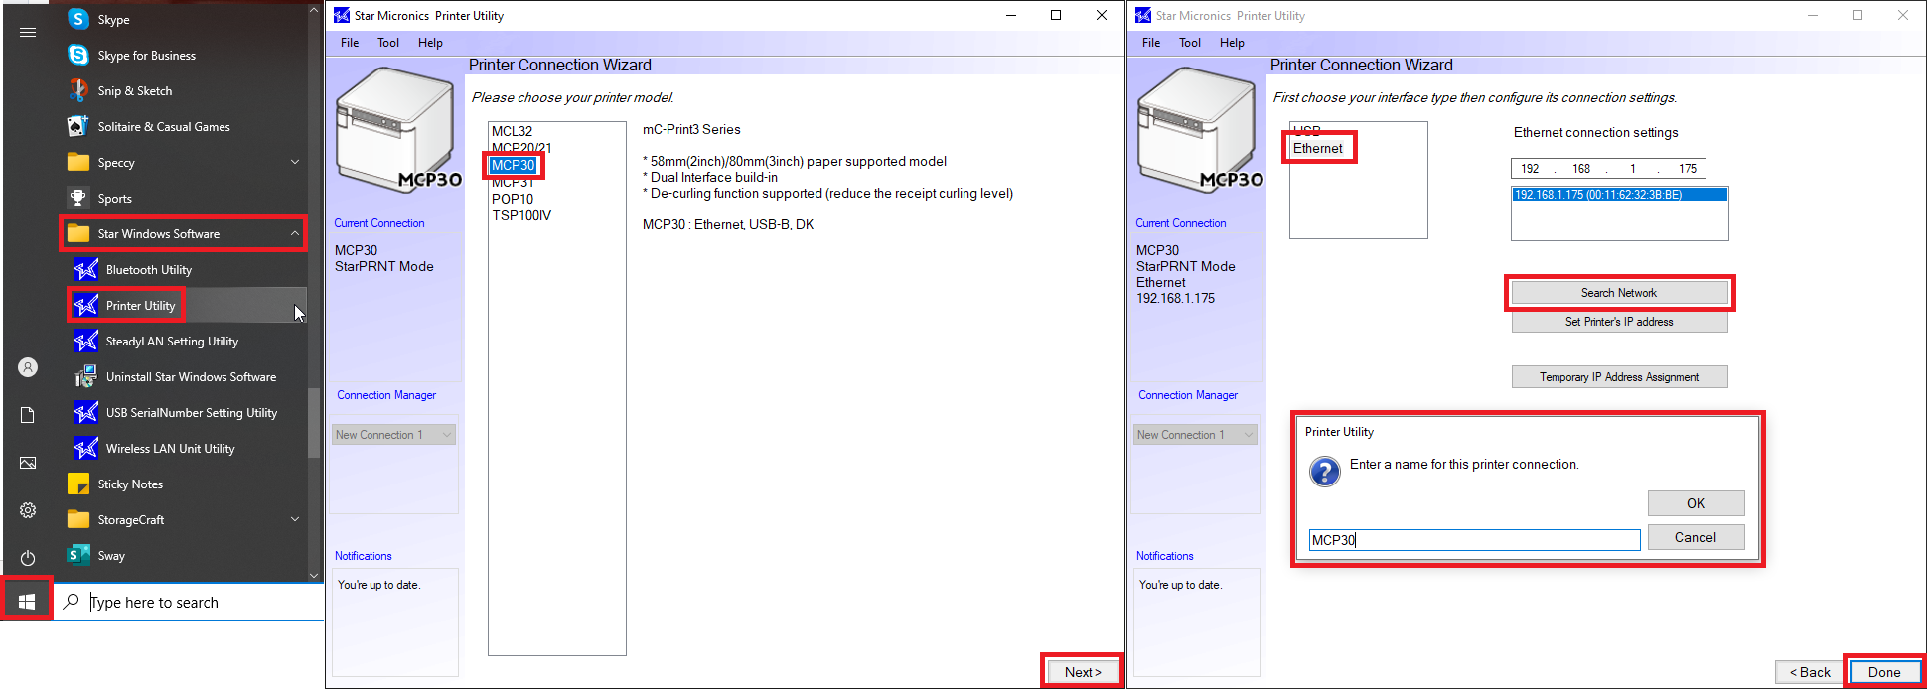Expand Start menu hamburger icon
The width and height of the screenshot is (1929, 691).
pos(28,32)
